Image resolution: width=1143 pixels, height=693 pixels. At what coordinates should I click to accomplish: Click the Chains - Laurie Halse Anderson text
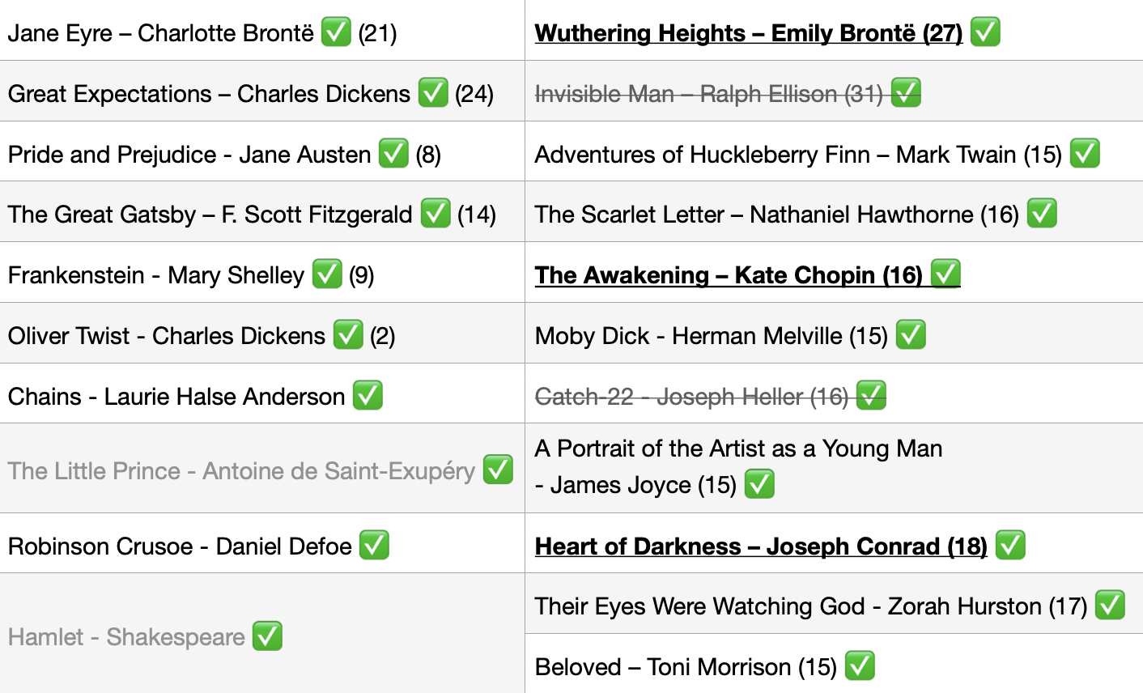pyautogui.click(x=176, y=397)
